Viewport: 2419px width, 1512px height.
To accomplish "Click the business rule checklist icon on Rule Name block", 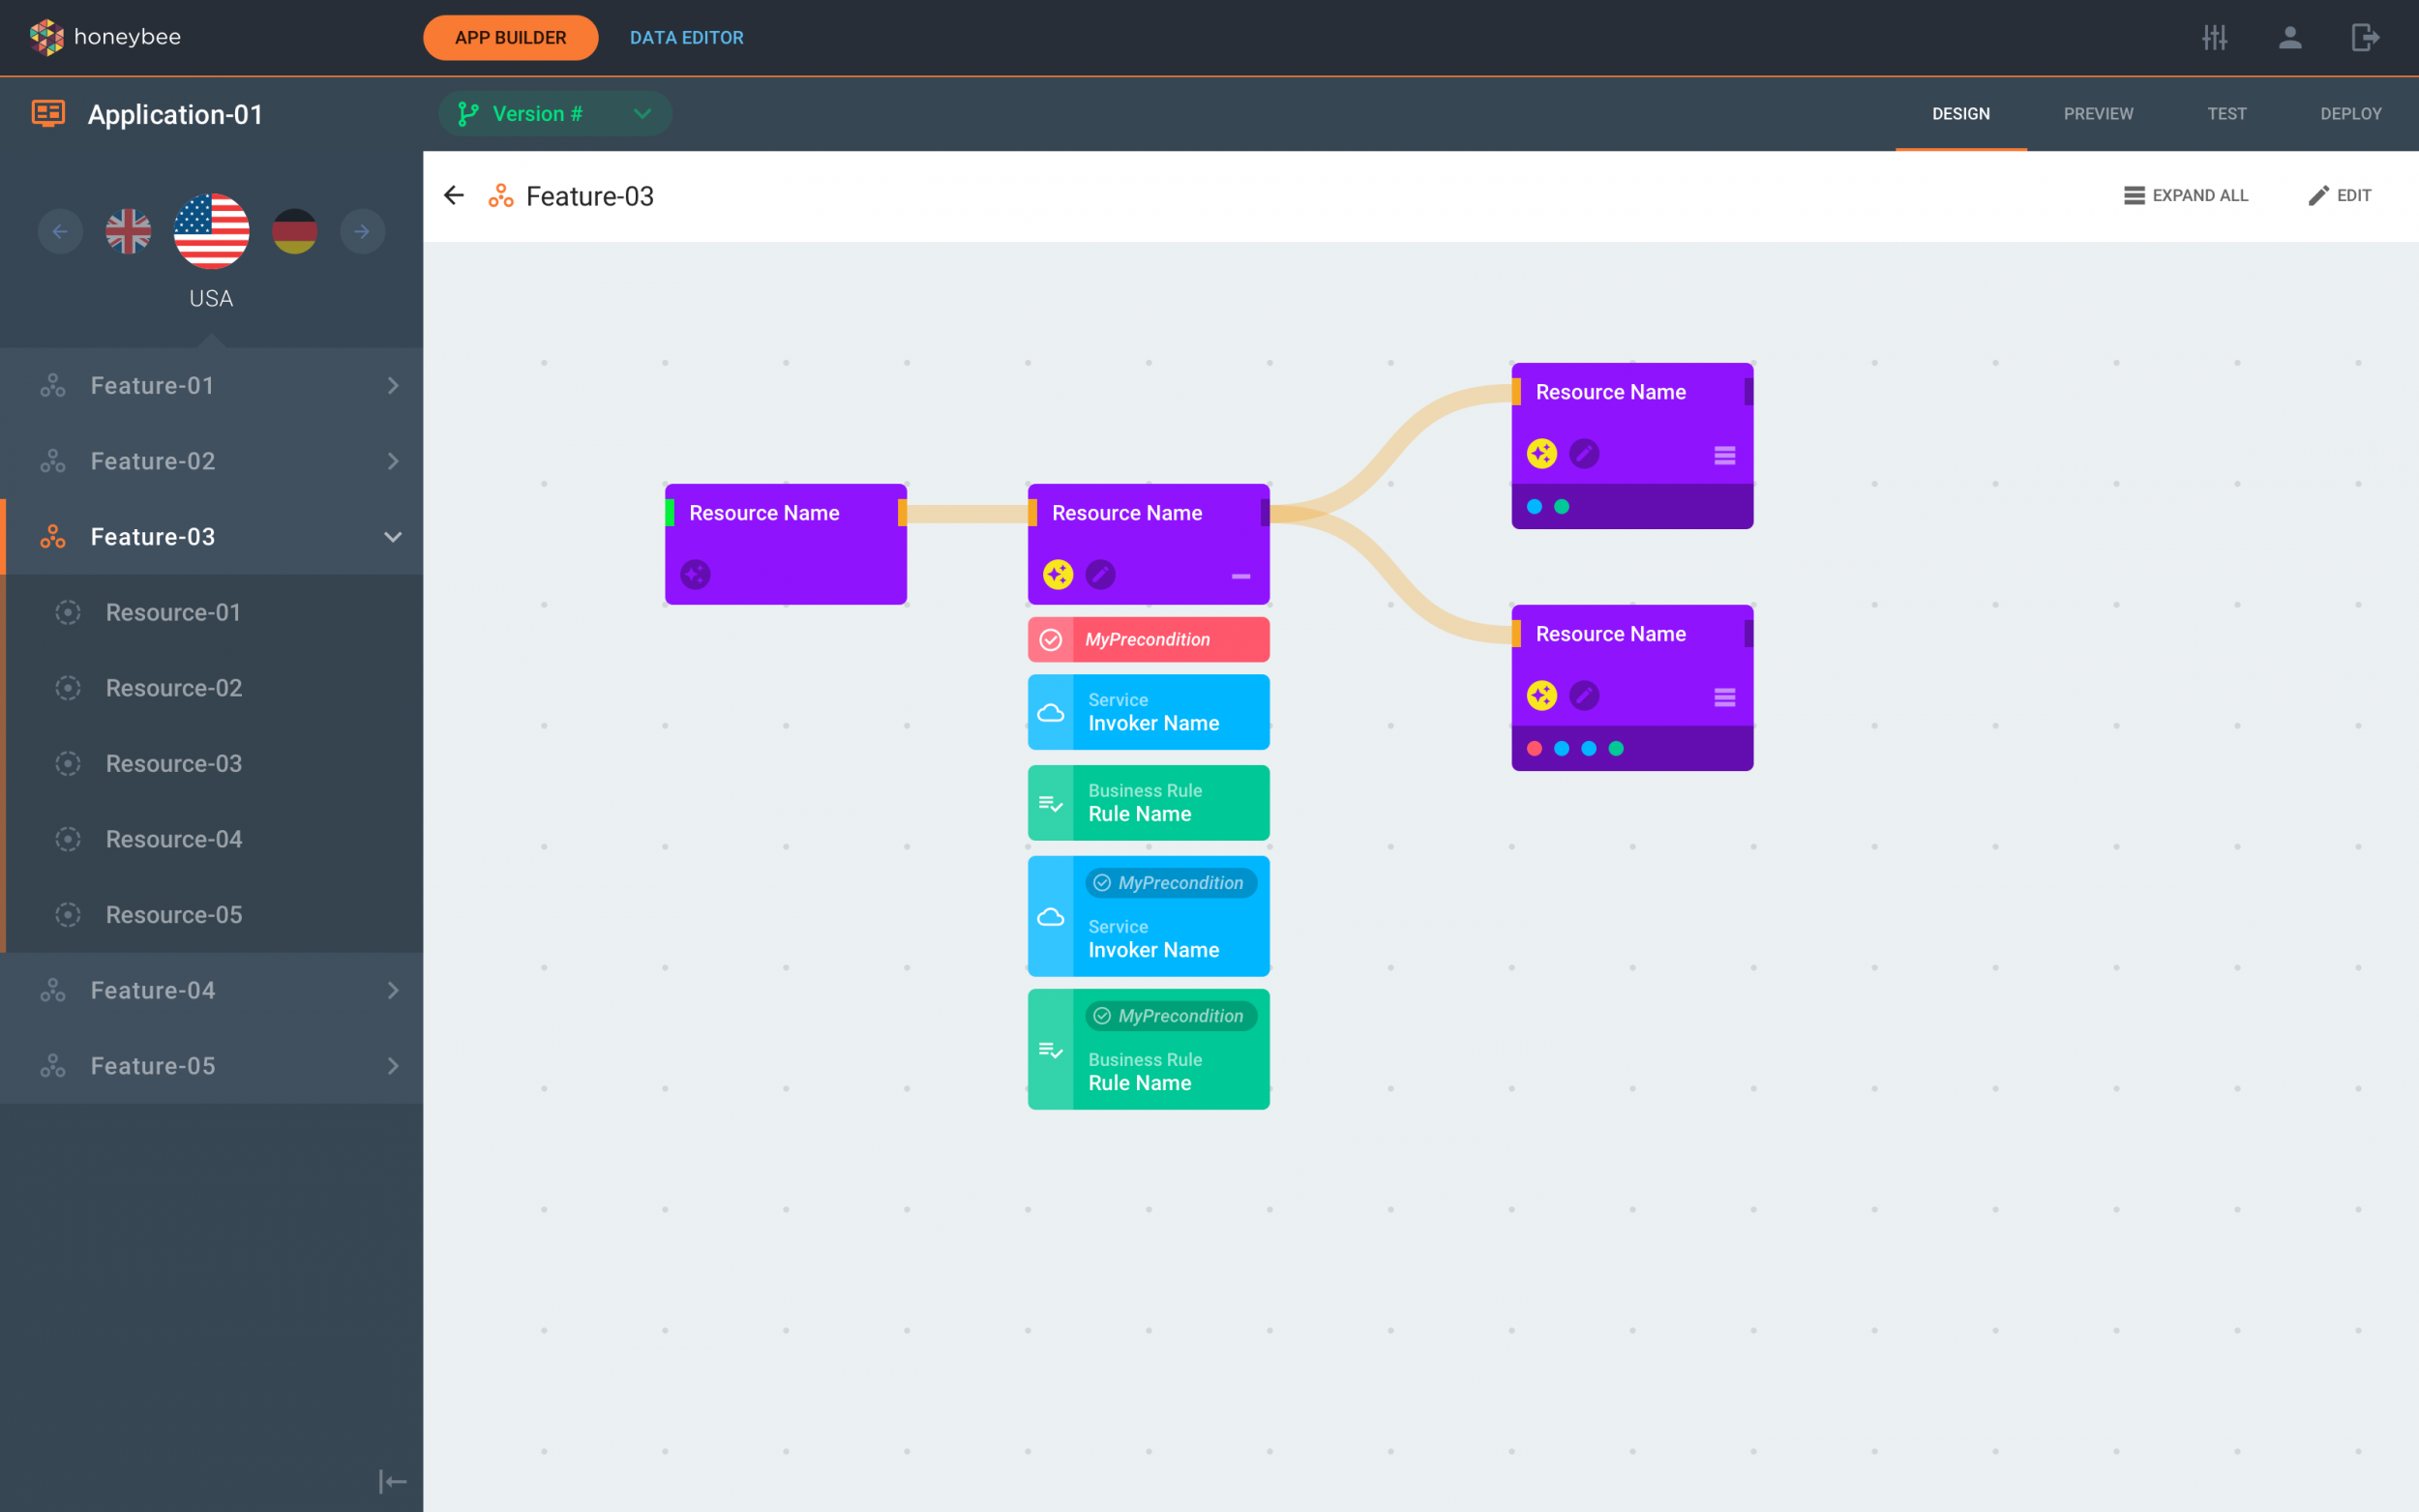I will [x=1051, y=802].
